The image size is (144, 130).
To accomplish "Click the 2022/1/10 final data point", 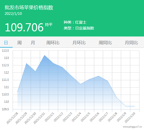I will tap(135, 106).
